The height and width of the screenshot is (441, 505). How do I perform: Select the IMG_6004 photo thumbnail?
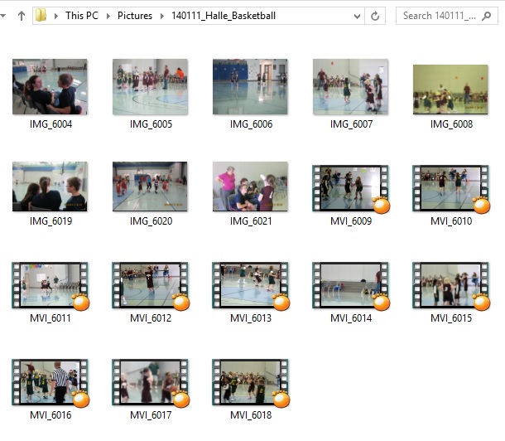[x=50, y=87]
